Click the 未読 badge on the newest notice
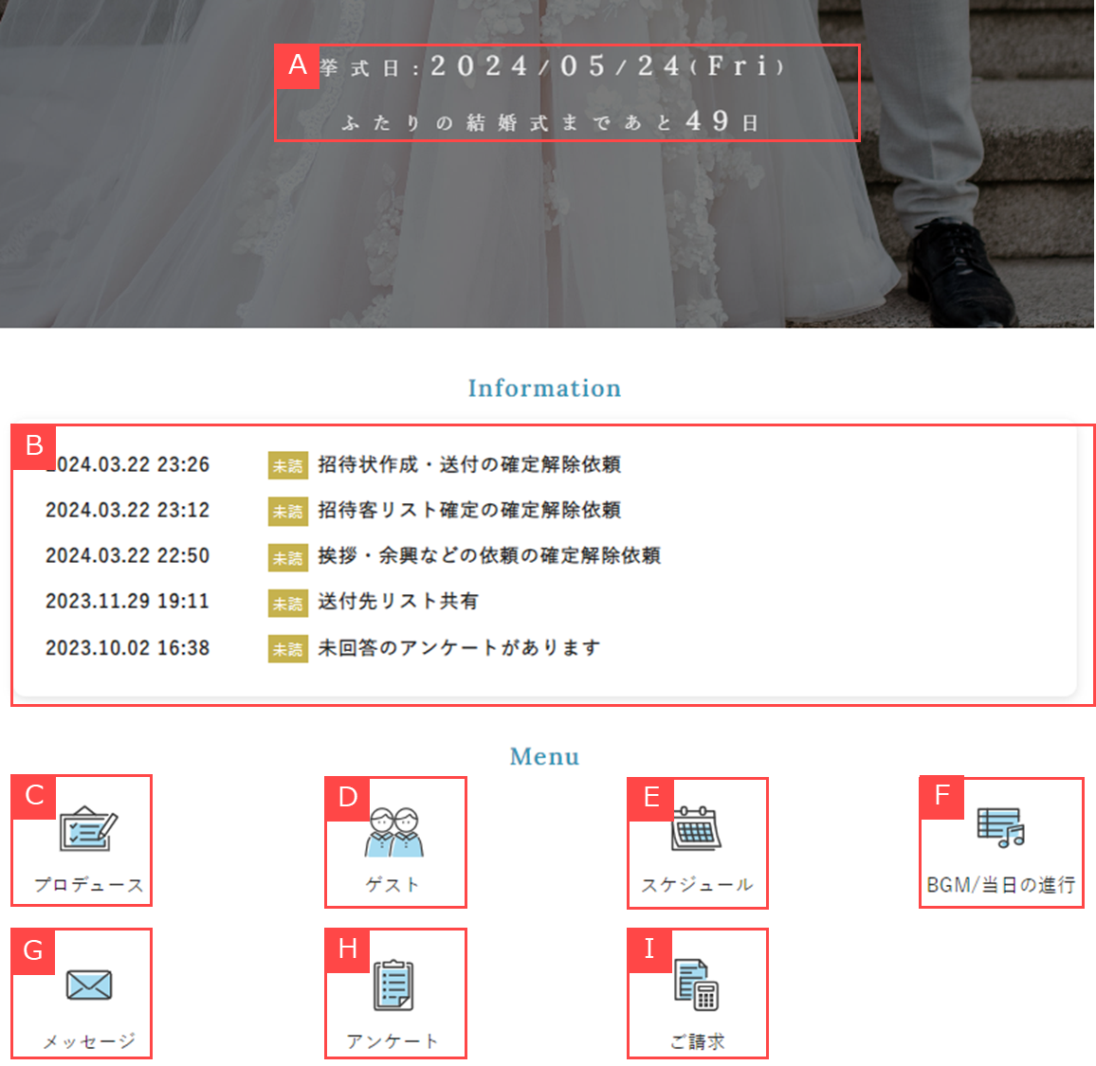 (288, 465)
